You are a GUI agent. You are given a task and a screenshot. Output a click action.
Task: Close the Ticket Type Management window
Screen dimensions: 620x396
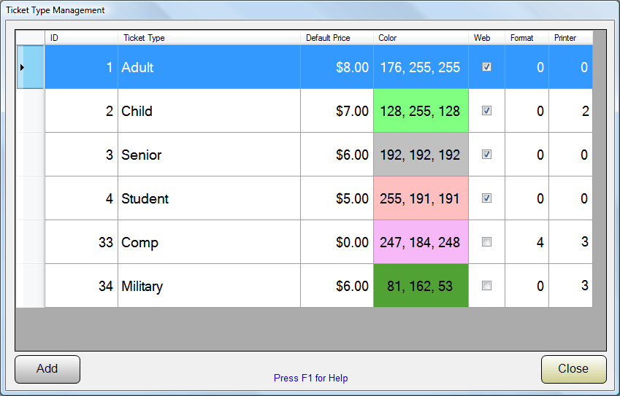click(573, 369)
